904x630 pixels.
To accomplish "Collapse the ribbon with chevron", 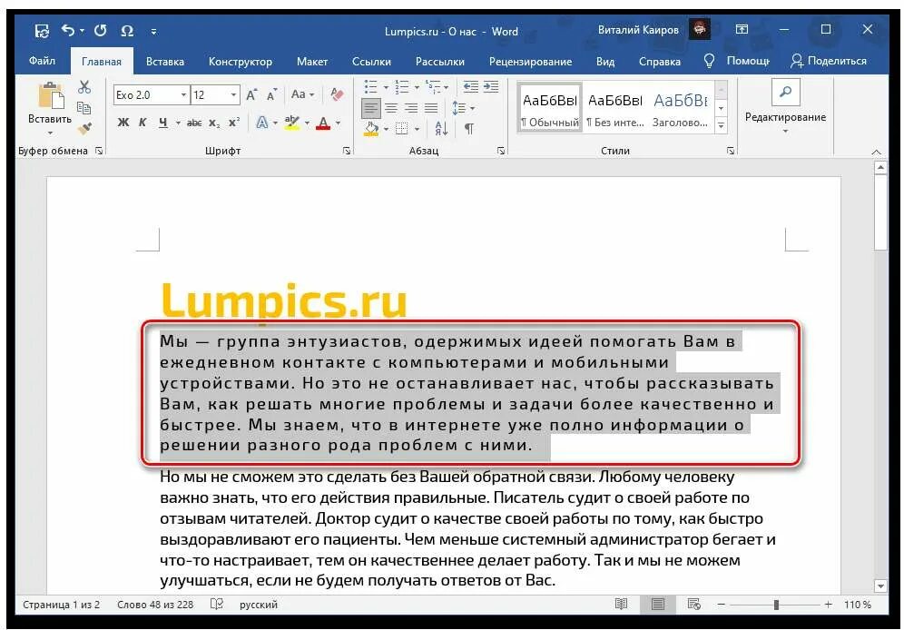I will click(x=877, y=152).
